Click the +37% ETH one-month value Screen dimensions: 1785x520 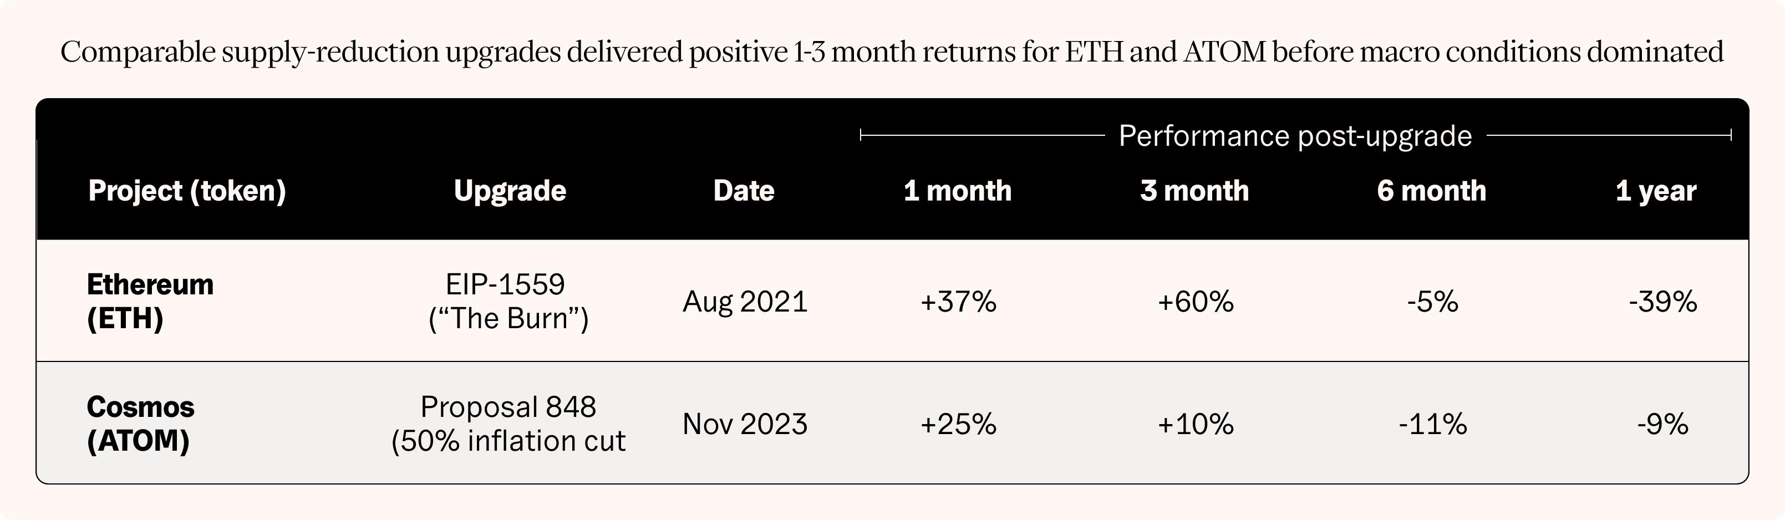pos(958,302)
